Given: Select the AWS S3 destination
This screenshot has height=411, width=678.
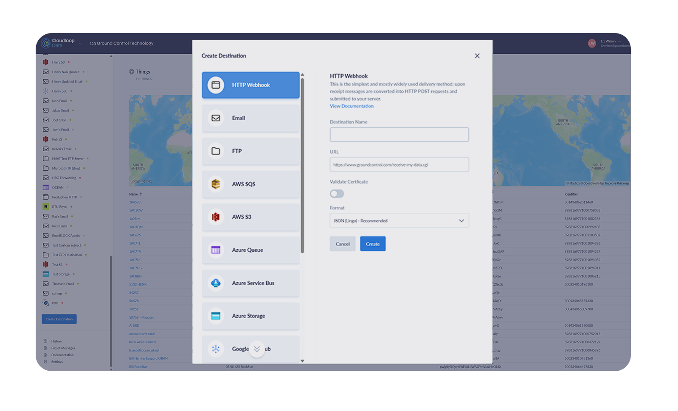Looking at the screenshot, I should (250, 217).
